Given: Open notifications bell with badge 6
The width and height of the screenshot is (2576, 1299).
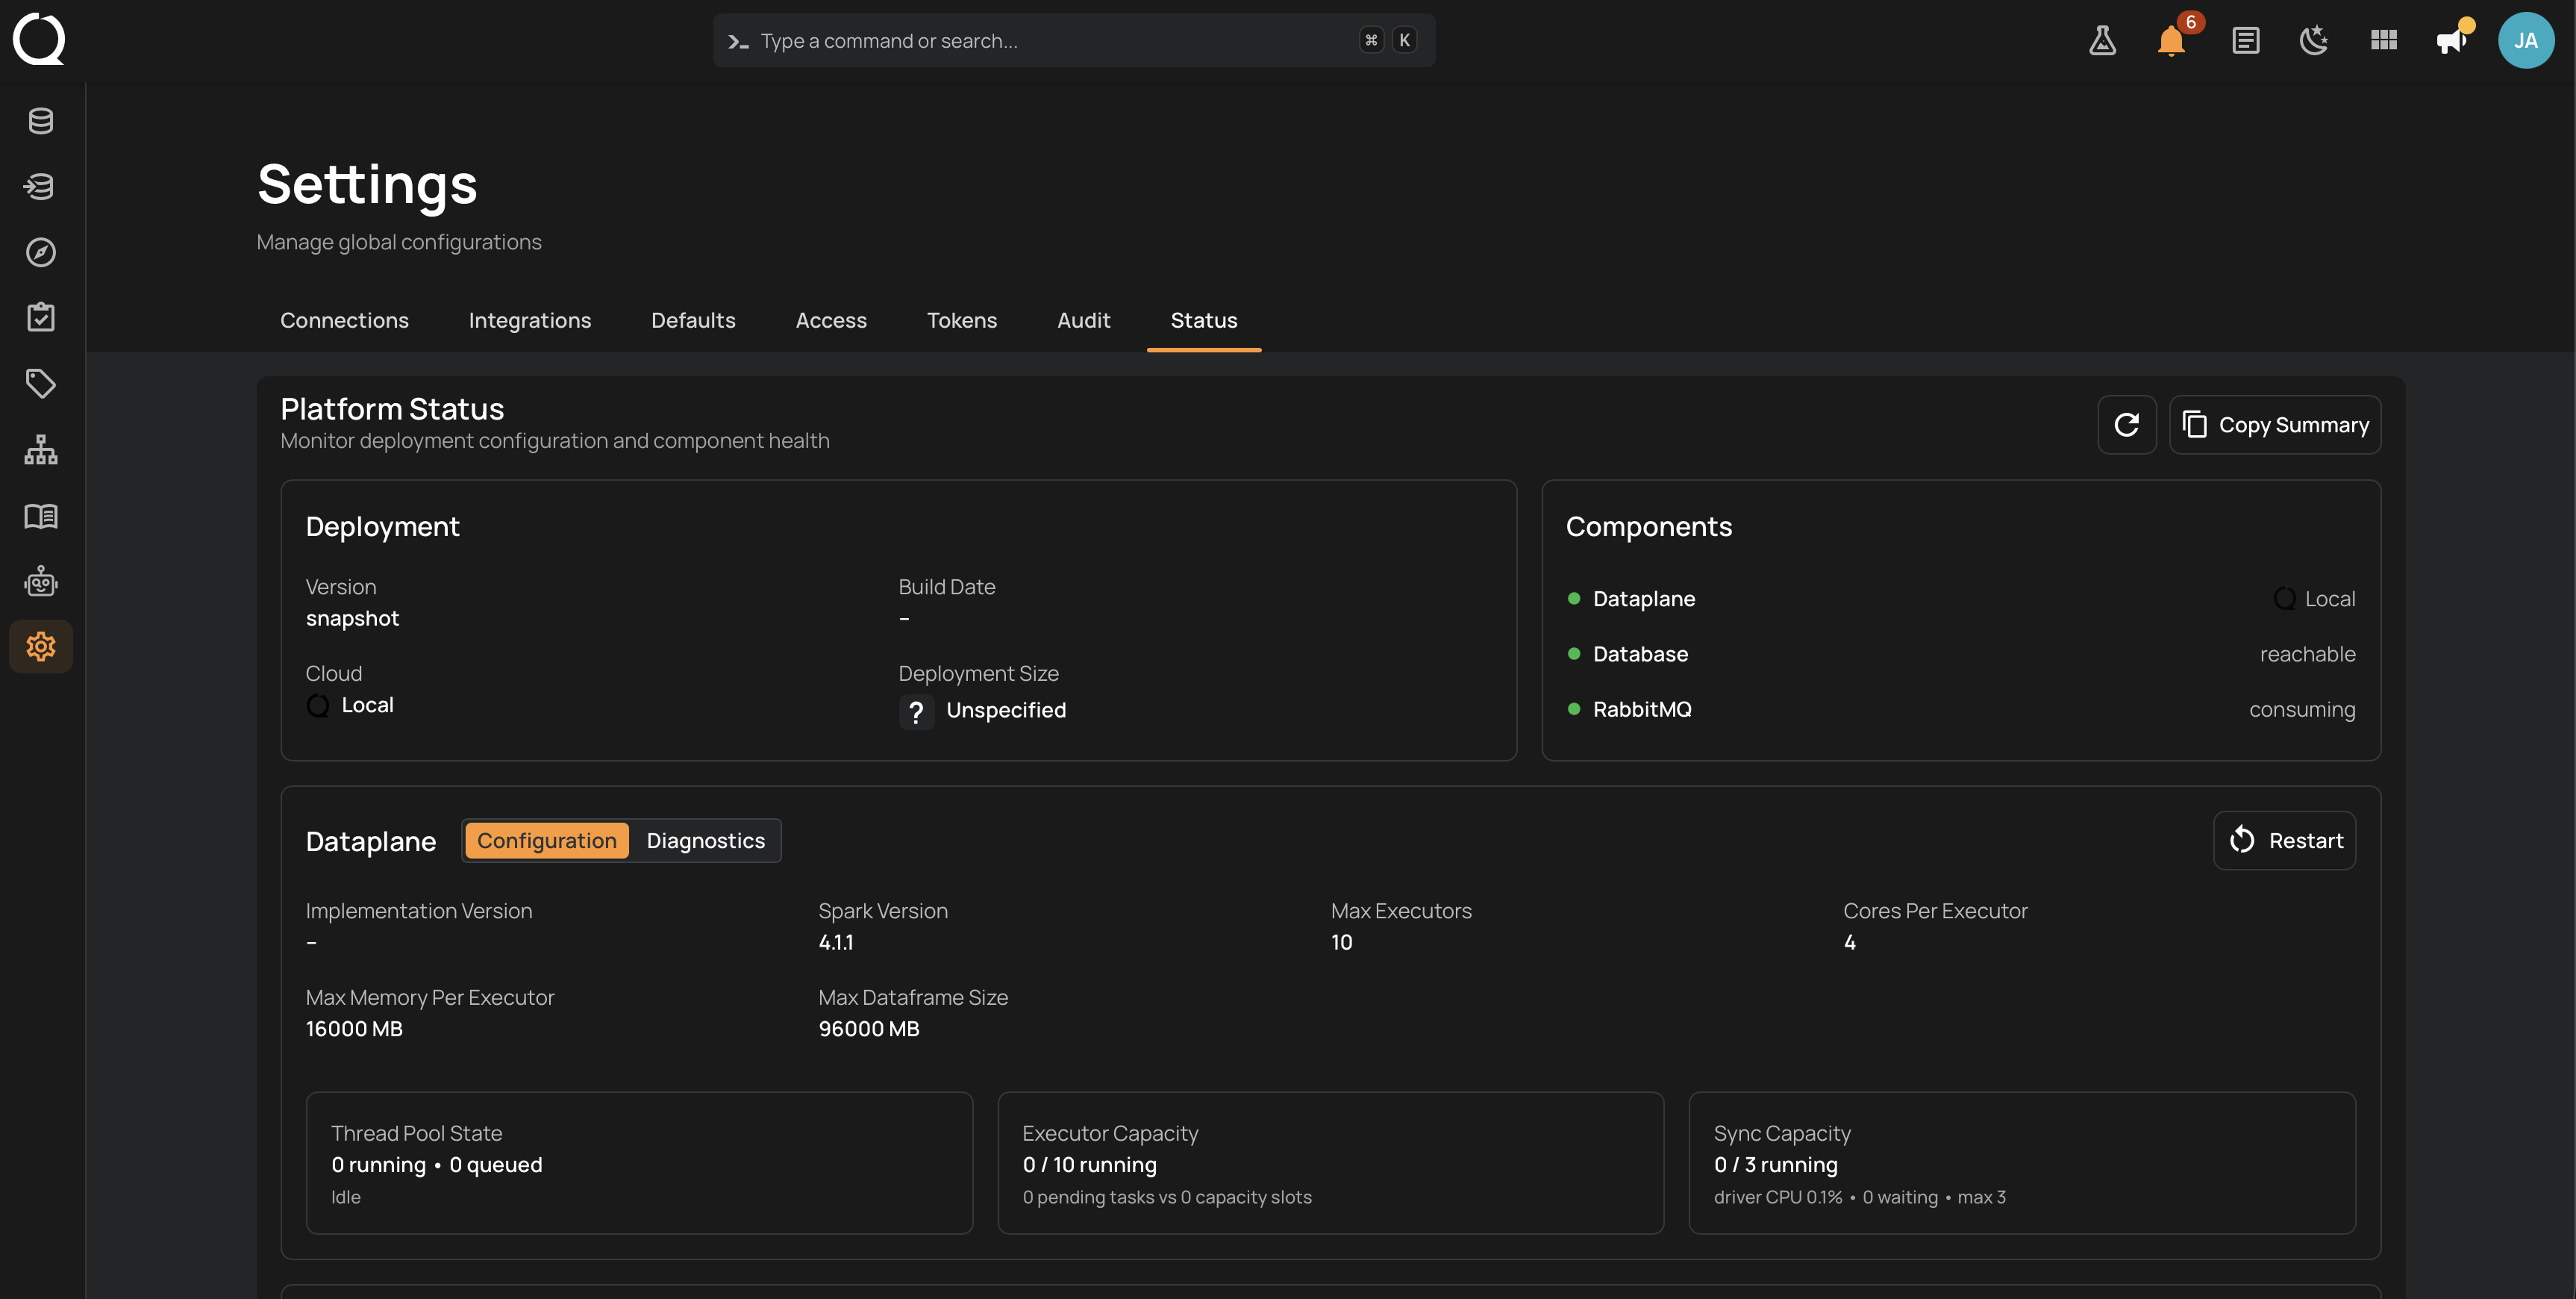Looking at the screenshot, I should click(2172, 40).
